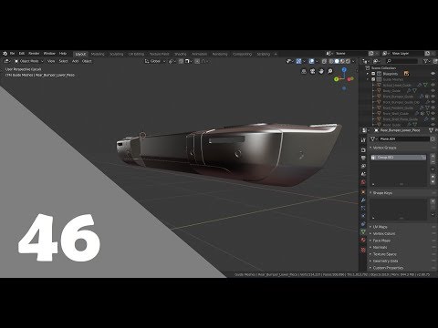Open the Output properties tab icon

pos(363,158)
